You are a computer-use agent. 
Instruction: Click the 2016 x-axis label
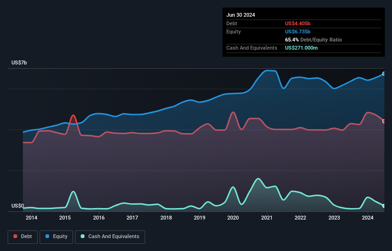point(99,218)
